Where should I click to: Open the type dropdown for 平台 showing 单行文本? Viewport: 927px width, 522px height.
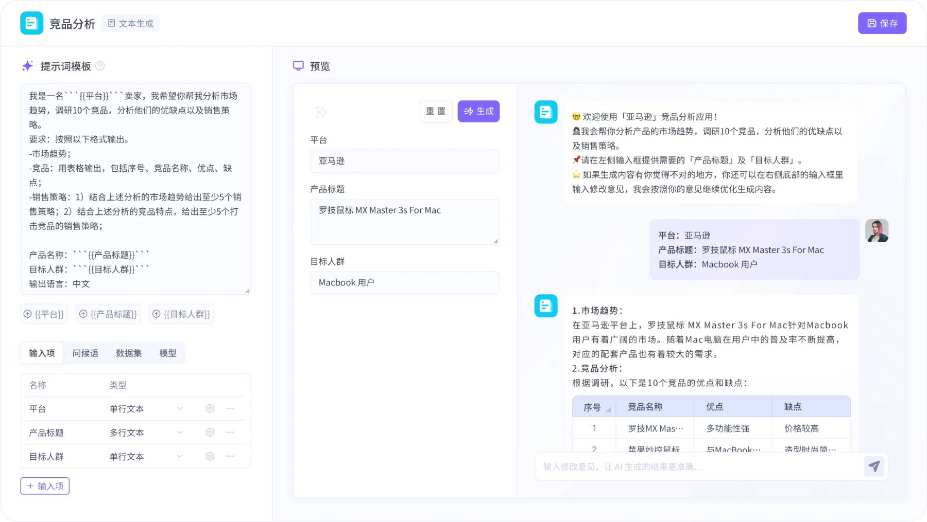(x=179, y=408)
